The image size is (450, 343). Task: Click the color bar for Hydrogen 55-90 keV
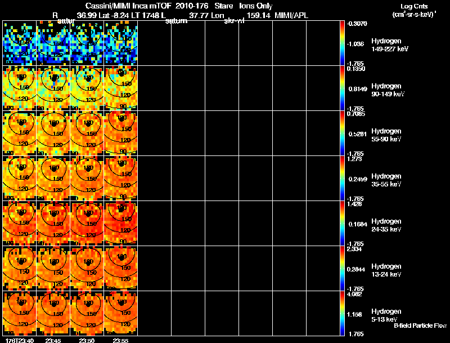342,133
